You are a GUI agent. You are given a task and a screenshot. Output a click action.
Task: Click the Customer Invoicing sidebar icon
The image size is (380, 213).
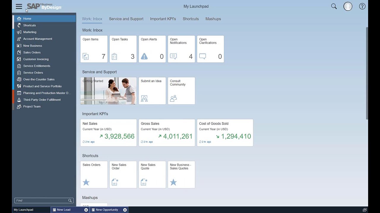(x=19, y=59)
